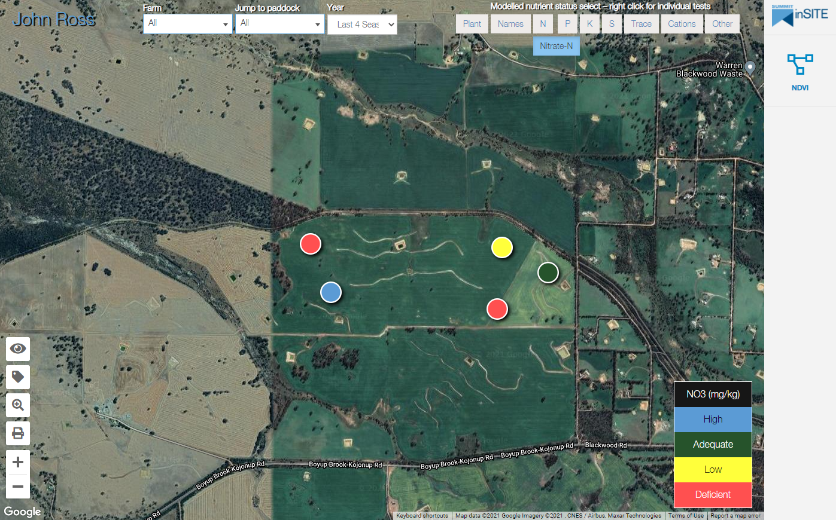This screenshot has height=520, width=836.
Task: Click the yellow sample point marker
Action: pyautogui.click(x=502, y=247)
